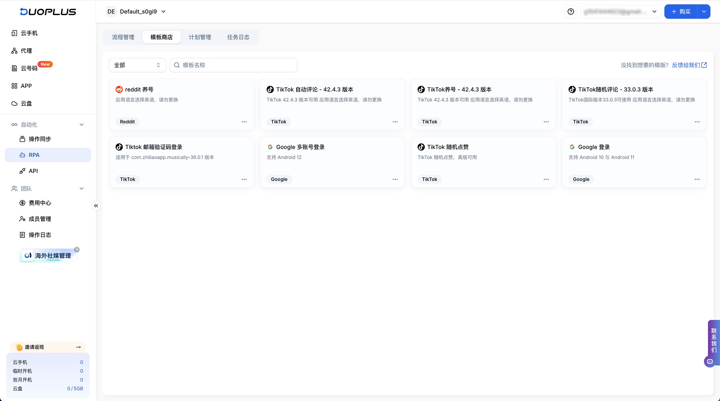This screenshot has width=720, height=401.
Task: Open more options for TikTok随机评论 card
Action: (697, 122)
